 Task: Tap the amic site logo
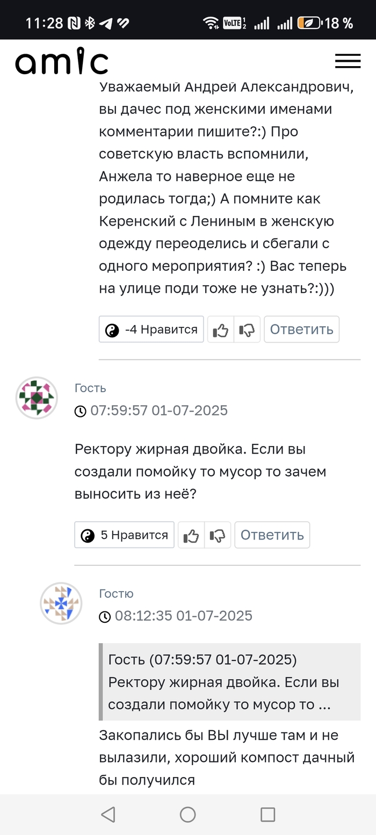click(x=62, y=62)
